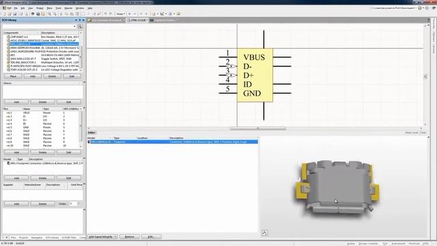Open the component filter dropdown arrow in SCH Library
Viewport: 437px width, 246px height.
tap(74, 27)
